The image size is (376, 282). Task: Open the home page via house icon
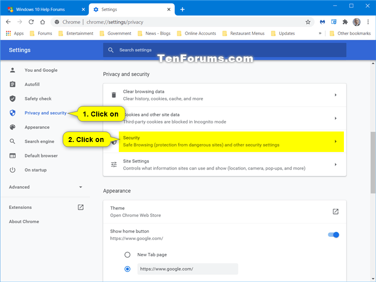[43, 22]
